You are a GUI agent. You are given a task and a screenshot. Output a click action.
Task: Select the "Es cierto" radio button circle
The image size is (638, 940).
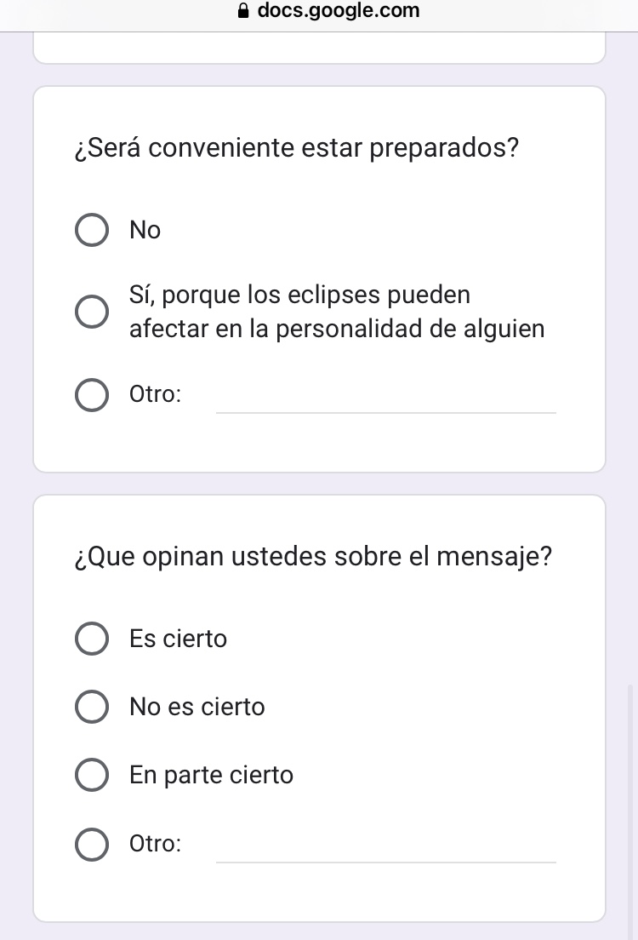pos(92,639)
